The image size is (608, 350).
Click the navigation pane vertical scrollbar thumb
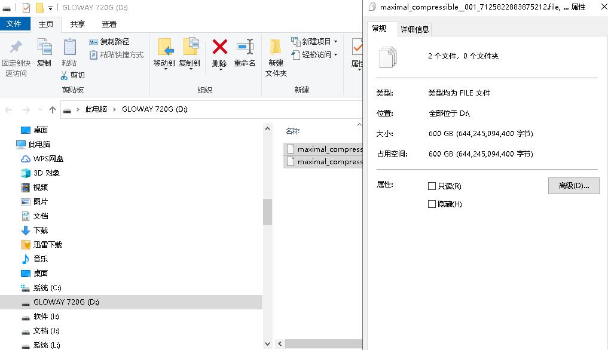(267, 212)
